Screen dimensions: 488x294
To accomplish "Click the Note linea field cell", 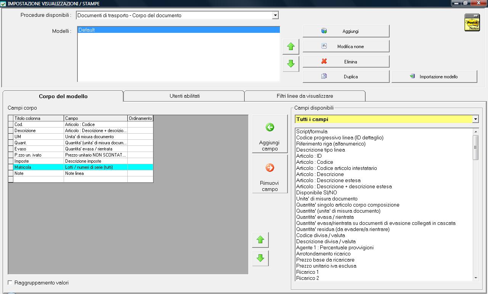I will pos(96,173).
